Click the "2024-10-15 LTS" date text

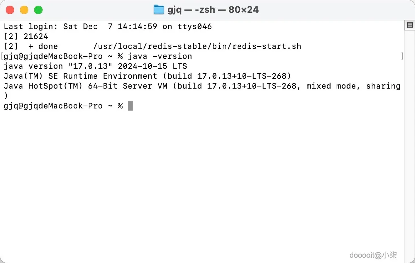pos(152,66)
